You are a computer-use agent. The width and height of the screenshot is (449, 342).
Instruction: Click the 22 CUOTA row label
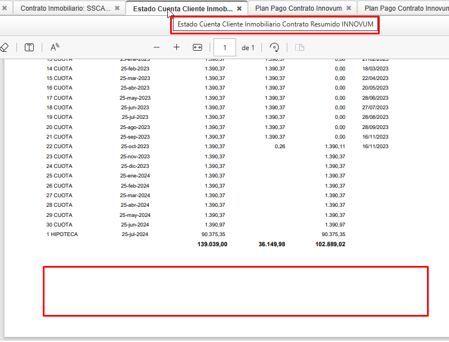(59, 146)
